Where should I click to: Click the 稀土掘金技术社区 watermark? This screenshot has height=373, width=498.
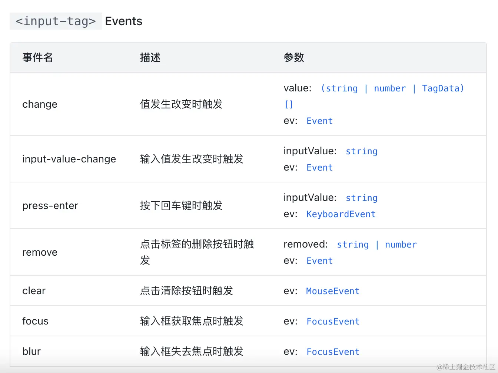pyautogui.click(x=466, y=367)
